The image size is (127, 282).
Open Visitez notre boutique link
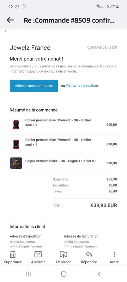tap(82, 86)
